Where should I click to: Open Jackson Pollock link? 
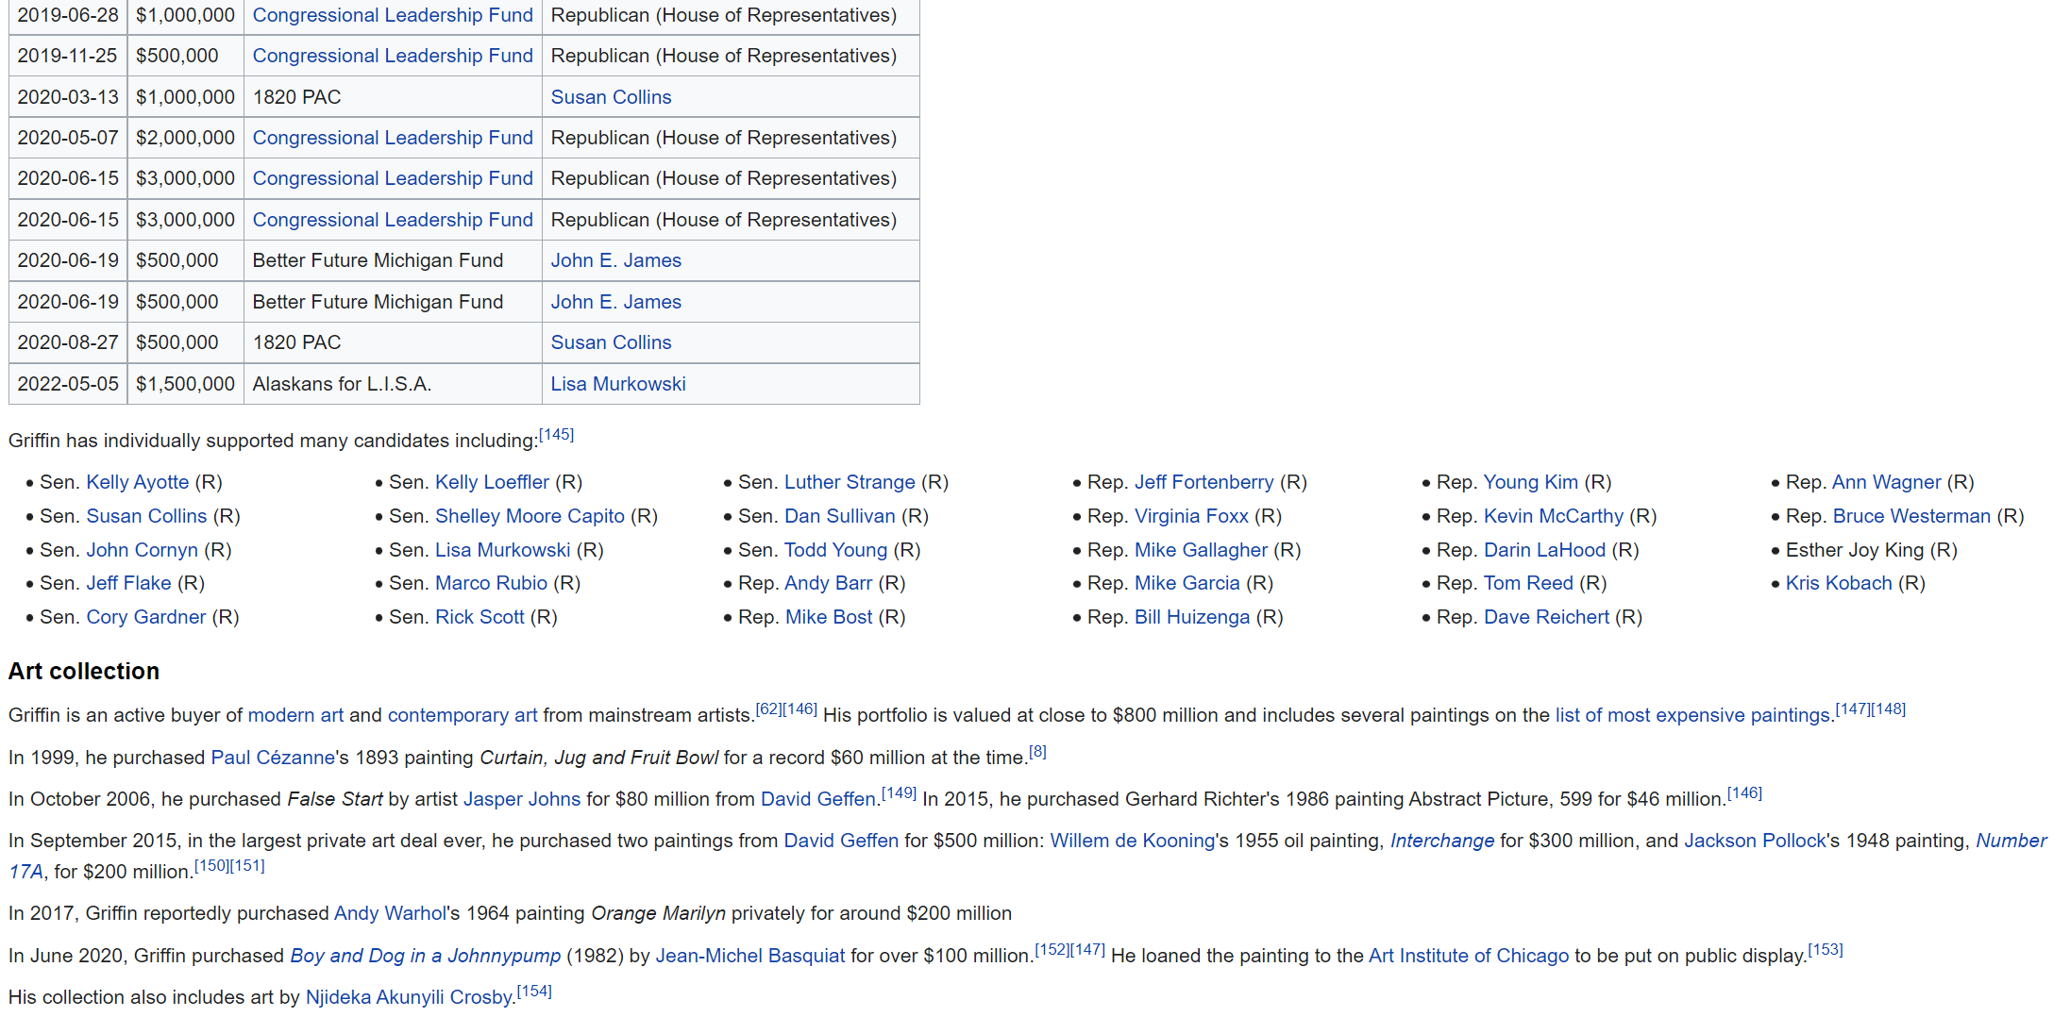pyautogui.click(x=1756, y=841)
